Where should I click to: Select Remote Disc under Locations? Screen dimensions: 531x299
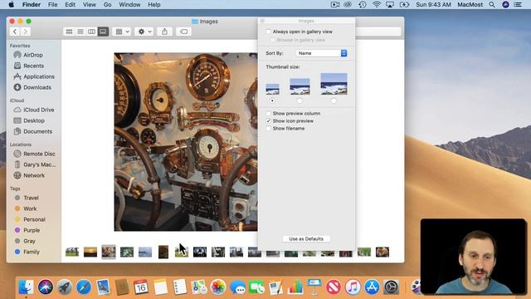(x=39, y=154)
